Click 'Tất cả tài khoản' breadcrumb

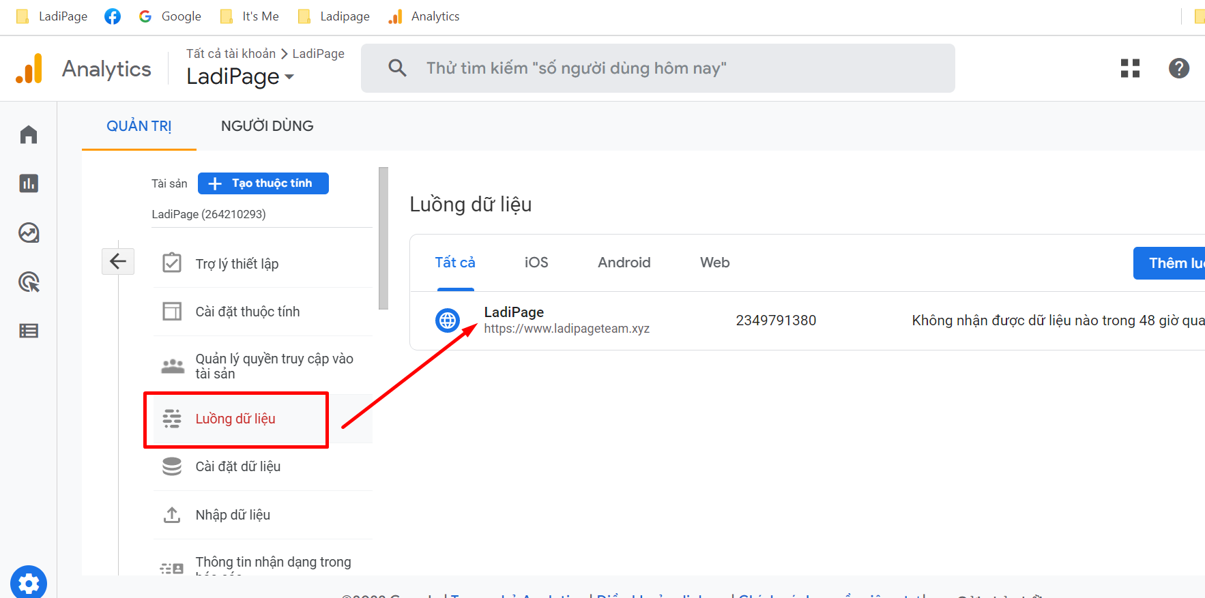point(231,54)
